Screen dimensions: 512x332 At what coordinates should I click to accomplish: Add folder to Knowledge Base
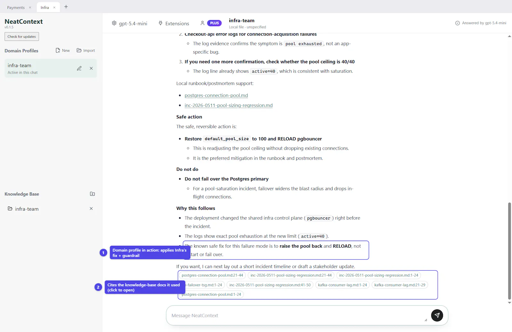[x=92, y=194]
